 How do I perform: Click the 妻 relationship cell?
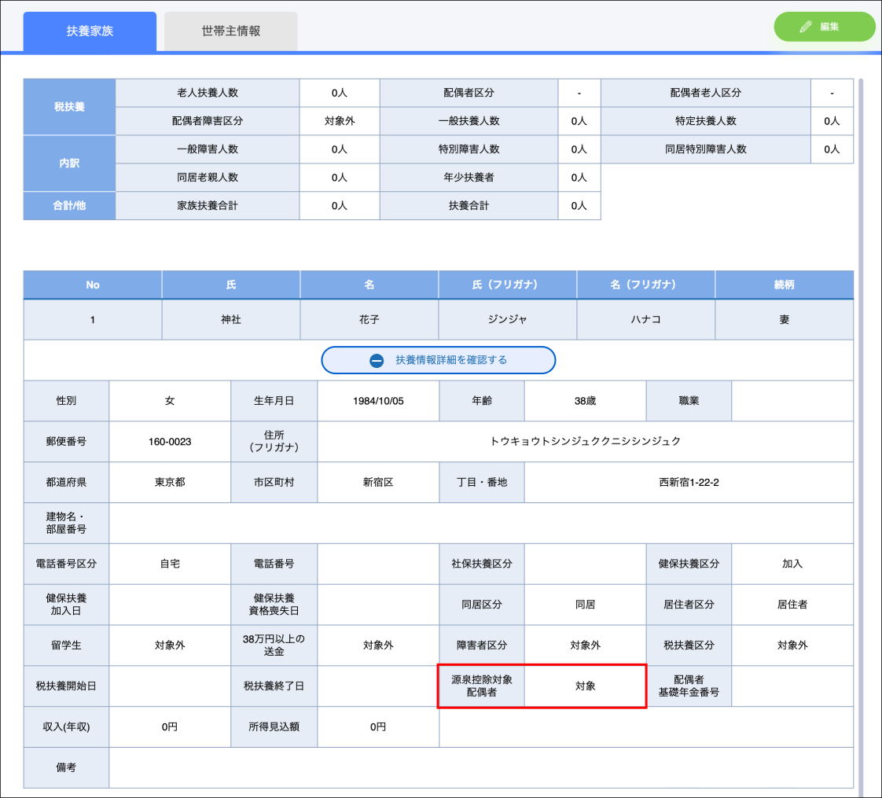click(784, 320)
